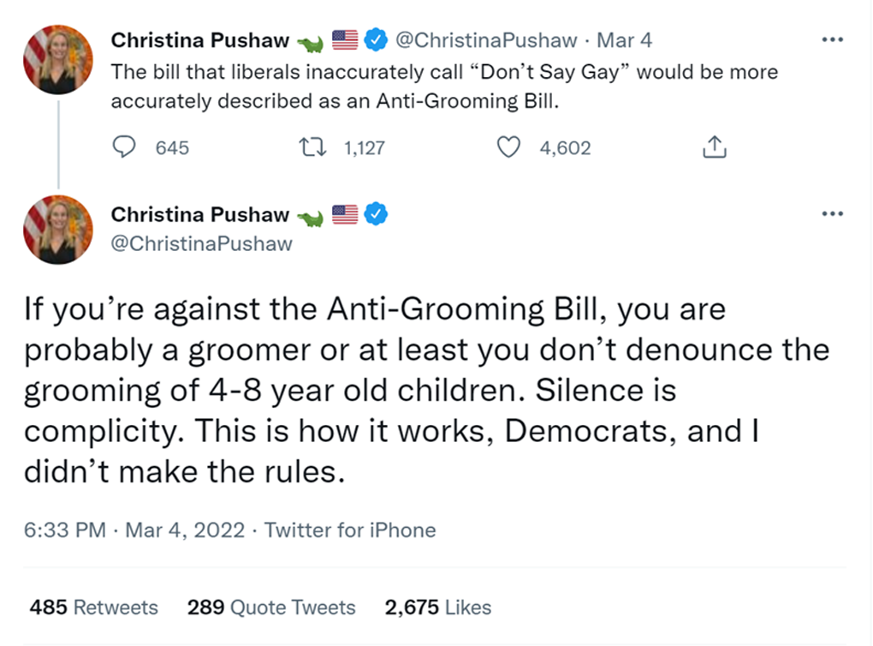Click the Christina Pushaw name on the first tweet

200,40
